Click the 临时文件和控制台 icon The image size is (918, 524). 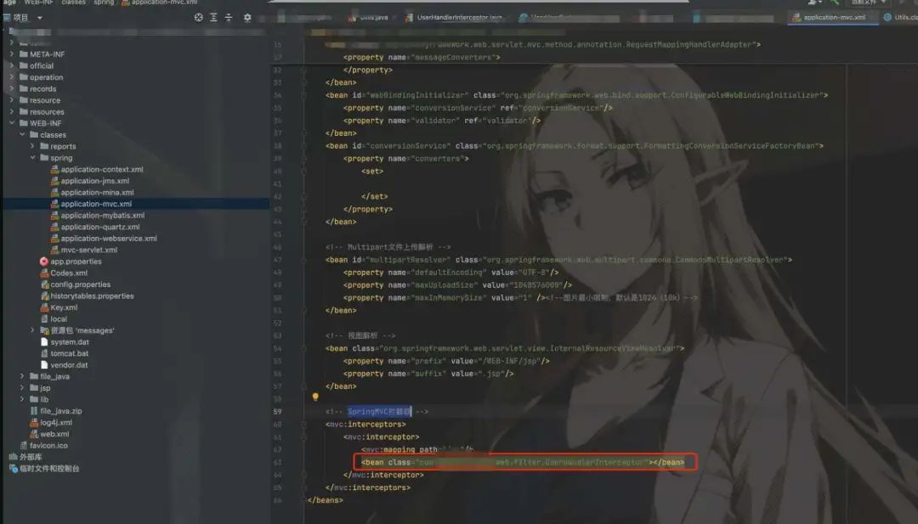pos(13,469)
